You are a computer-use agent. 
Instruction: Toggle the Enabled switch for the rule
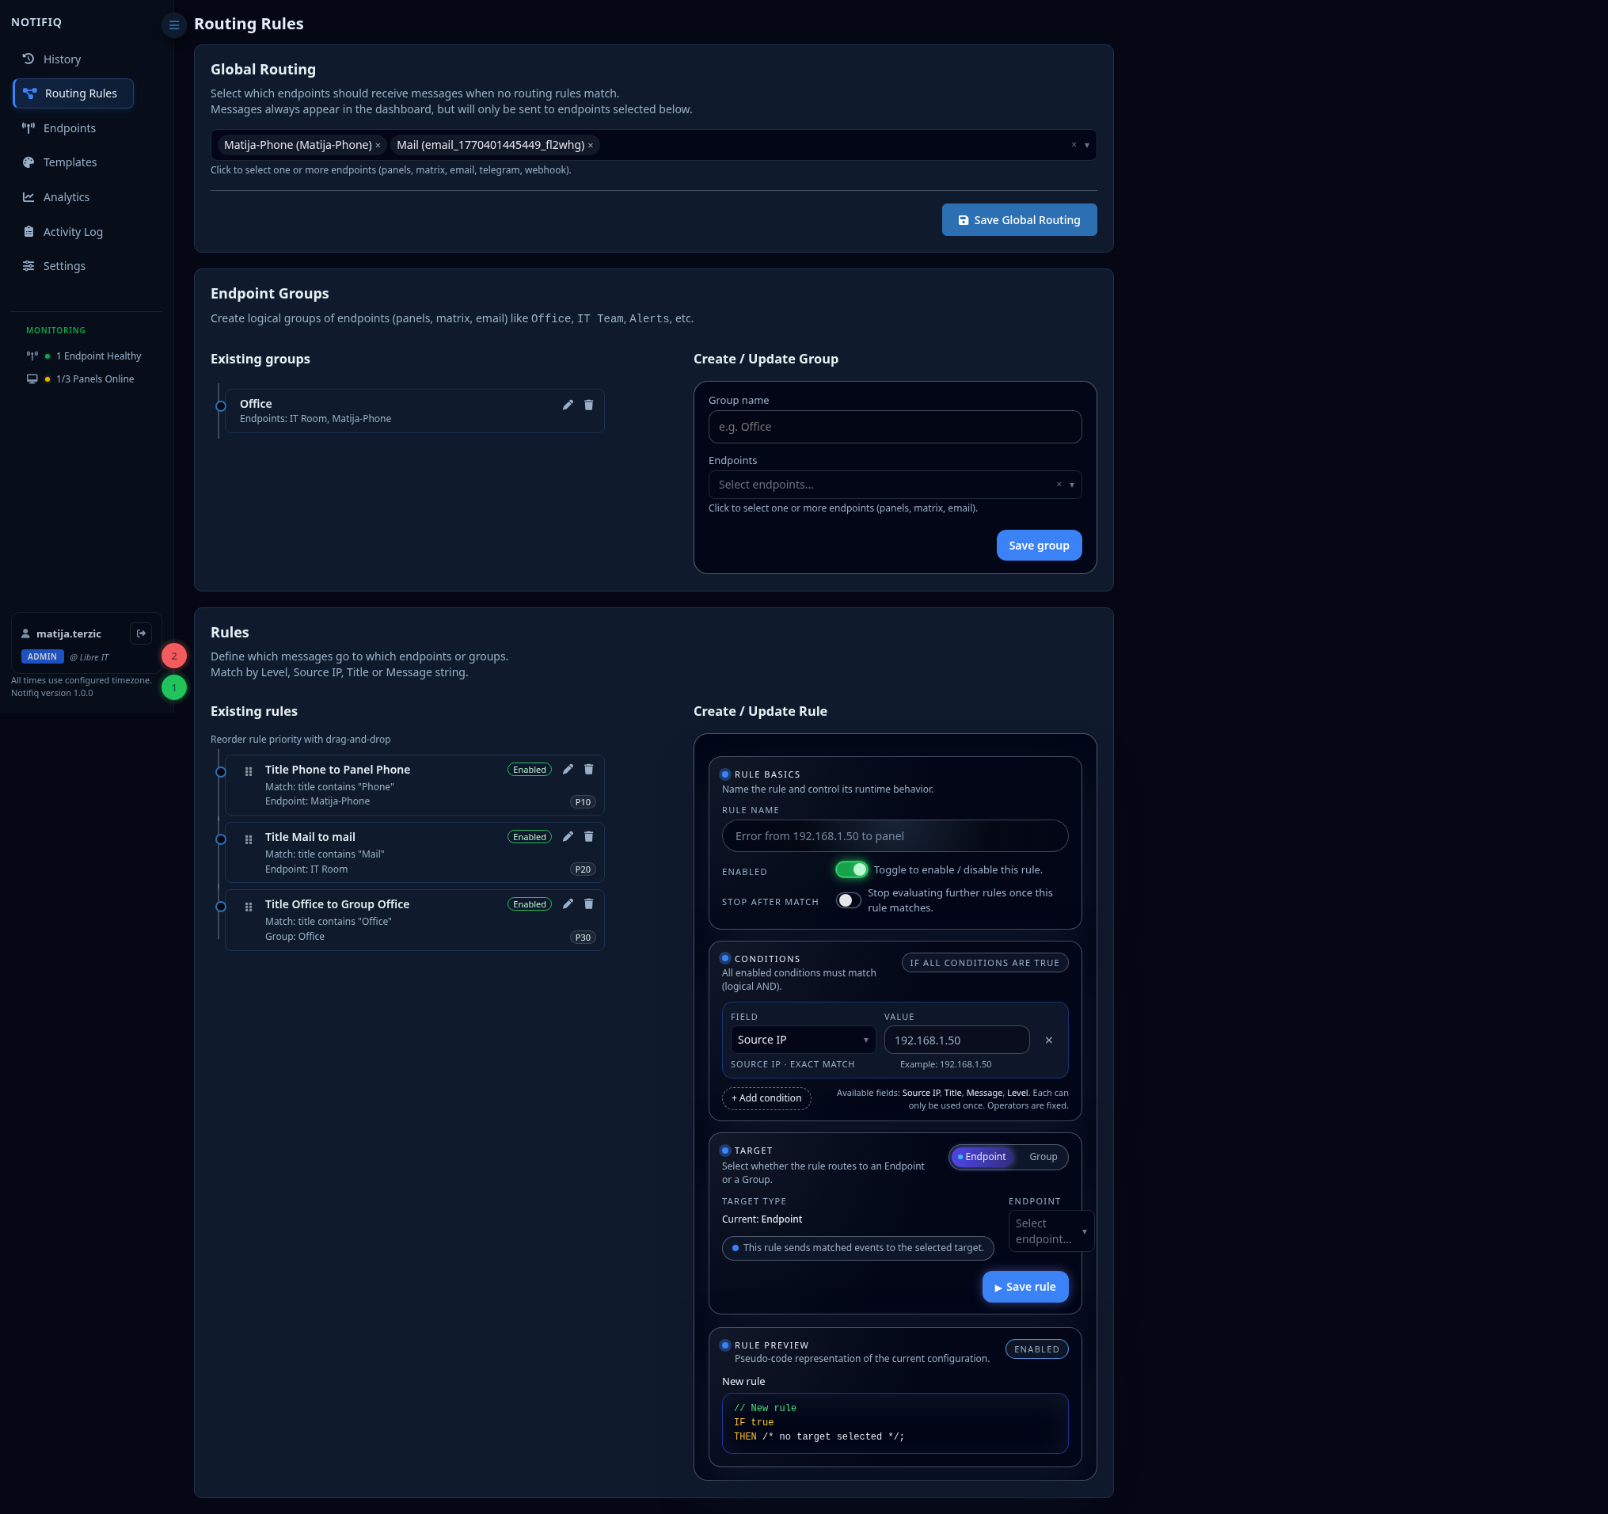coord(851,869)
